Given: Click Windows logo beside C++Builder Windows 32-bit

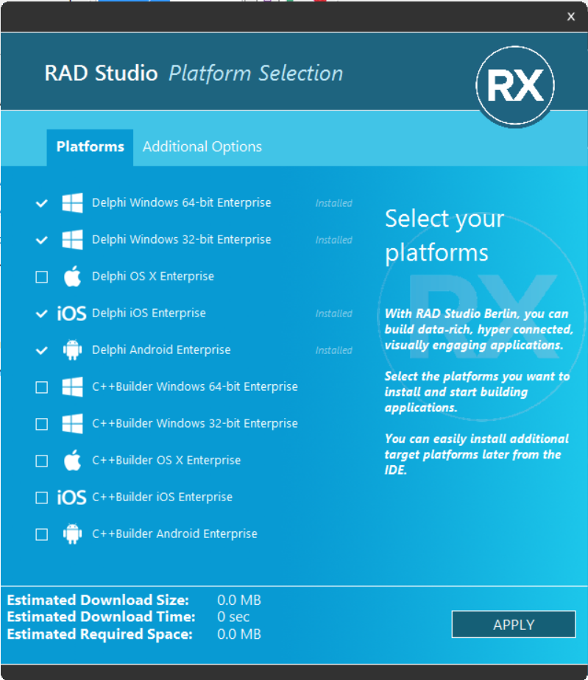Looking at the screenshot, I should [x=72, y=424].
